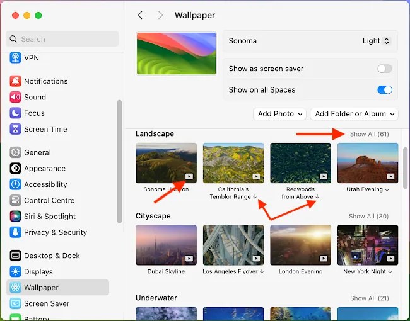The height and width of the screenshot is (321, 410).
Task: Click the Accessibility icon in sidebar
Action: 15,184
